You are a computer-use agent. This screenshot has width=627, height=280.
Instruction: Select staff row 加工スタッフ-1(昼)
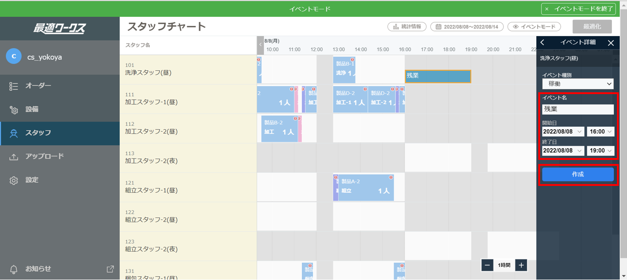click(188, 99)
